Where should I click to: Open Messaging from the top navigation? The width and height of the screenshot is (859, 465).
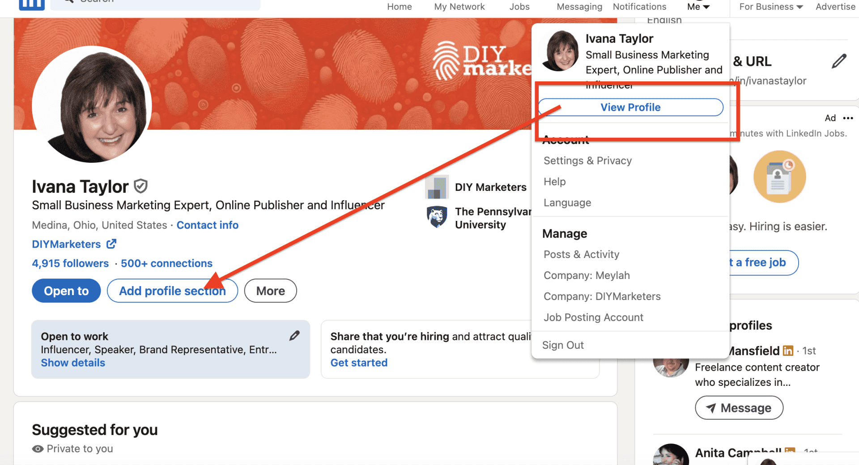point(579,6)
